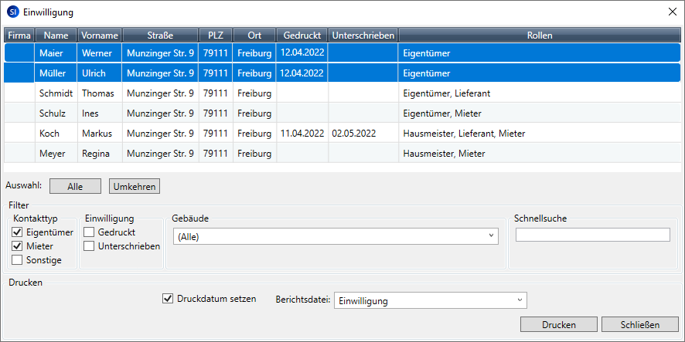
Task: Click the Drucken button
Action: pos(558,323)
